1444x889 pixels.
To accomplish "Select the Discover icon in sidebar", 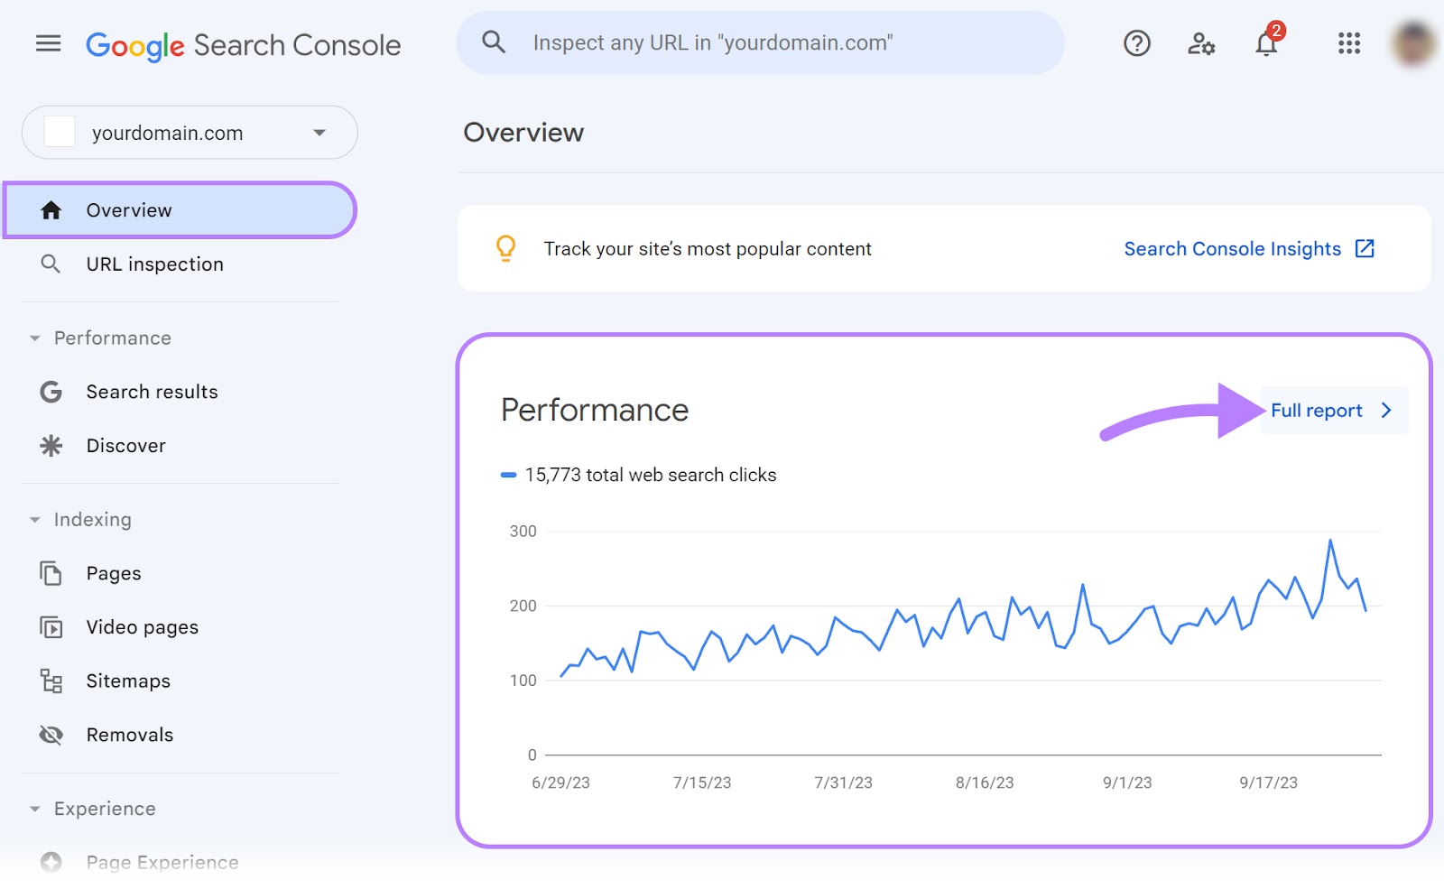I will click(51, 445).
